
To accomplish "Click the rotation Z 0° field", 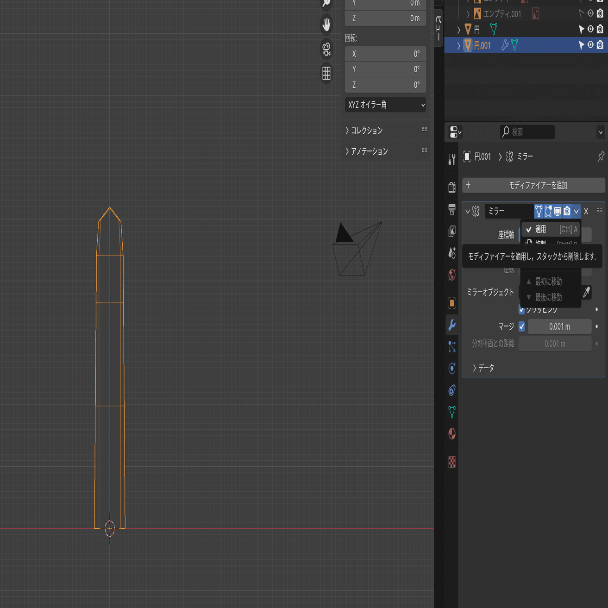I will tap(385, 85).
